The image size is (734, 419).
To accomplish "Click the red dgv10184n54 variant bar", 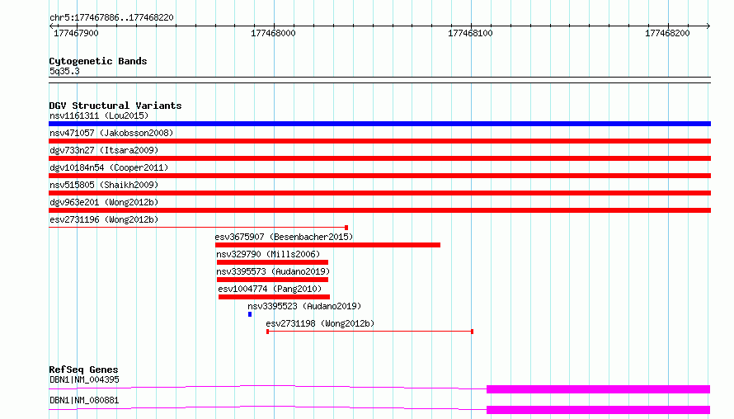I will (379, 176).
